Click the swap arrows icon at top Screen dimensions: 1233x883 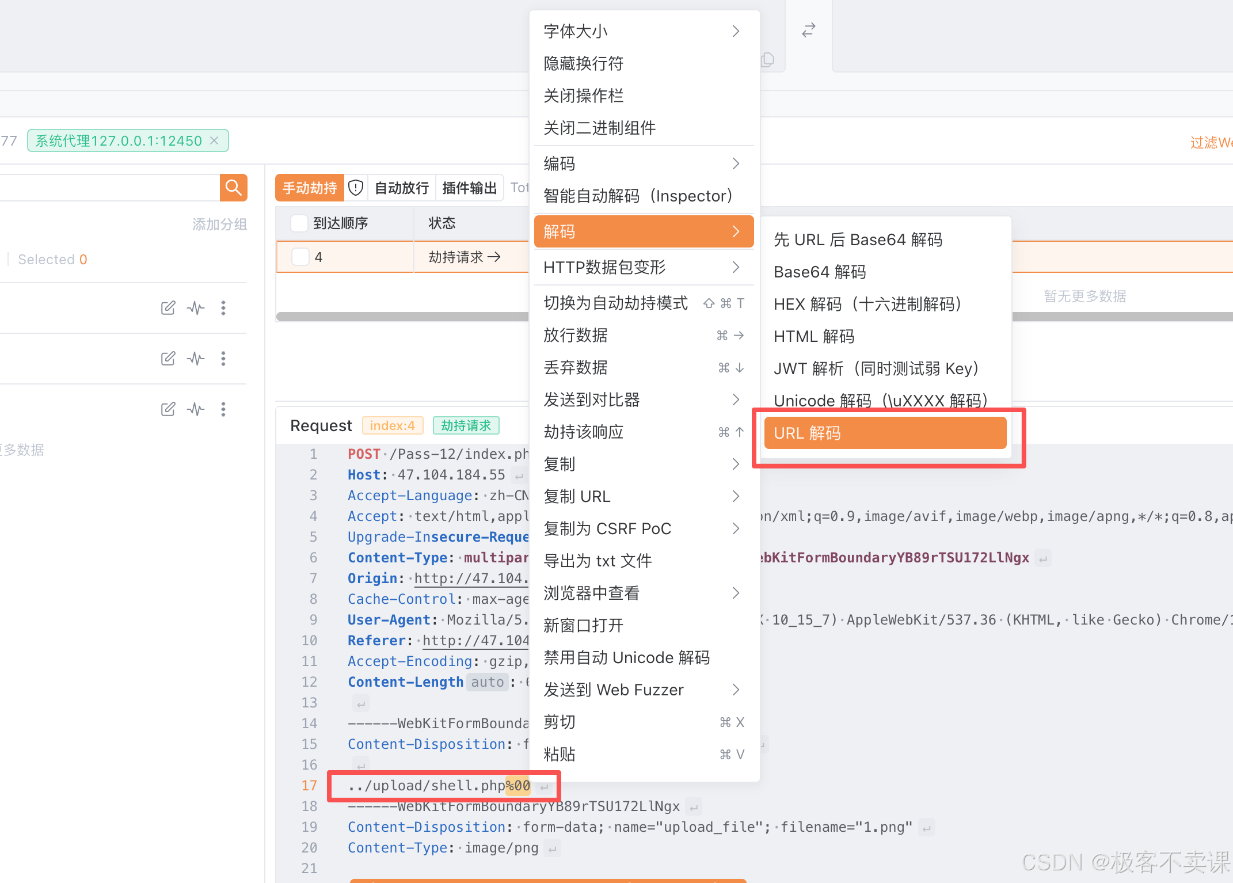[808, 30]
